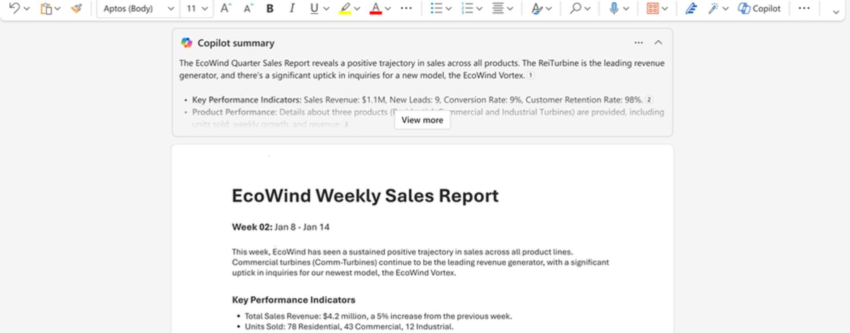Click the EcoWind Weekly Sales Report heading
Screen dimensions: 850x333
pyautogui.click(x=365, y=196)
